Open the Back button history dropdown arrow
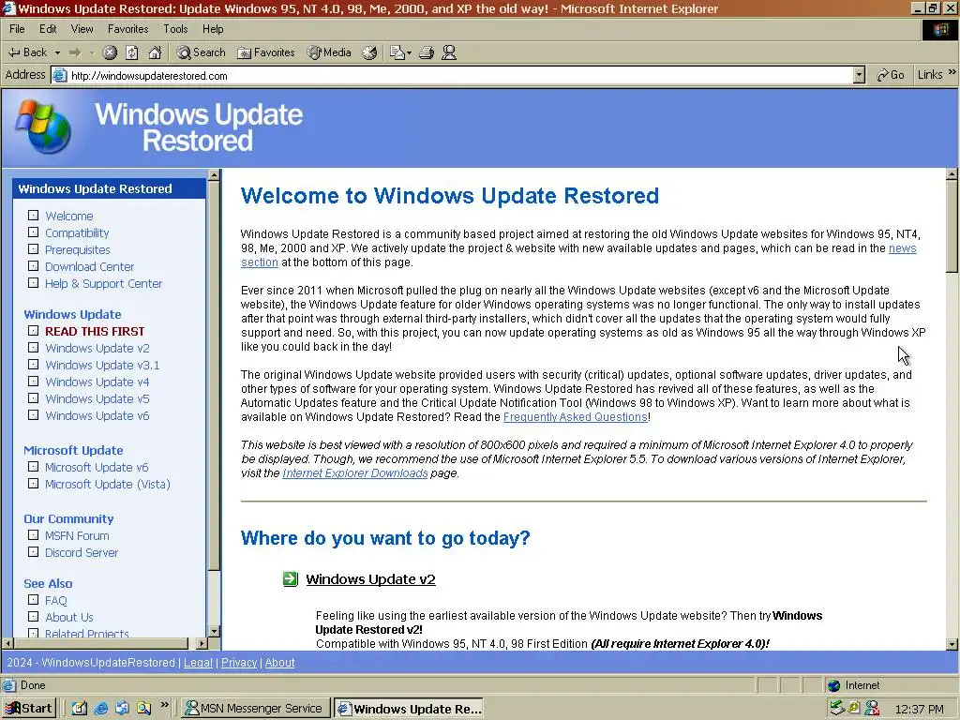 pos(57,52)
